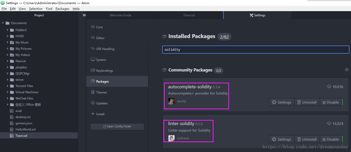The height and width of the screenshot is (152, 351).
Task: Collapse the Documents root folder
Action: click(3, 23)
